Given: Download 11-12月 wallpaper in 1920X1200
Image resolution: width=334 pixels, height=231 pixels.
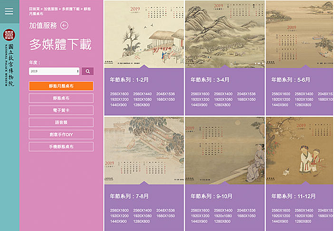Looking at the screenshot, I should point(281,216).
